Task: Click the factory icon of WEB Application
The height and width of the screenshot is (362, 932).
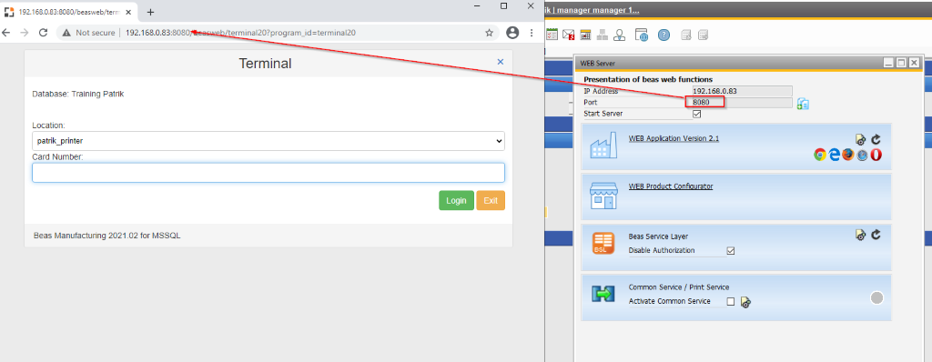Action: pos(604,146)
